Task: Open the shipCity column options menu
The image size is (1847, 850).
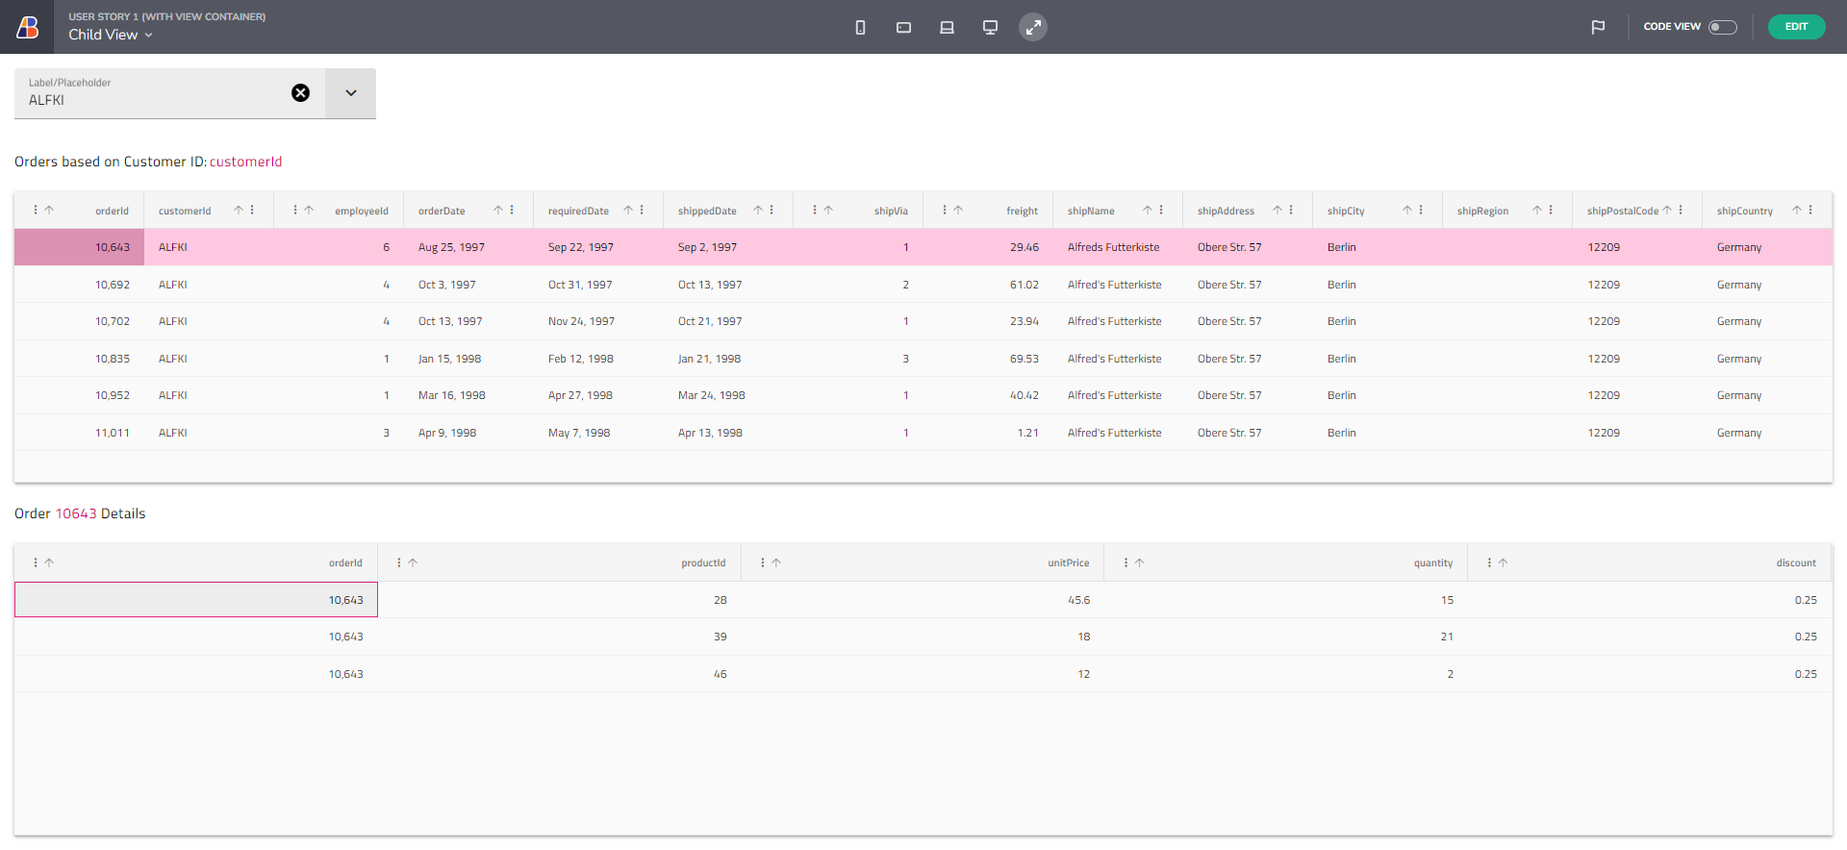Action: click(x=1421, y=211)
